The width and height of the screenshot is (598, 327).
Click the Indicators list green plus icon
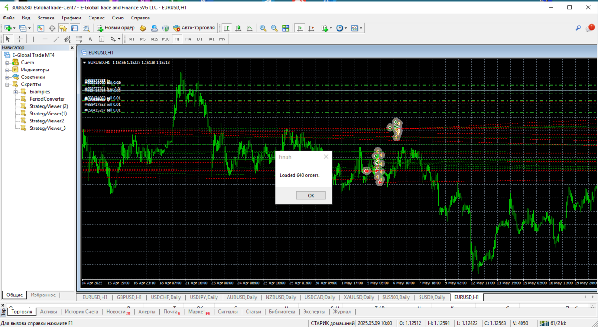(325, 28)
